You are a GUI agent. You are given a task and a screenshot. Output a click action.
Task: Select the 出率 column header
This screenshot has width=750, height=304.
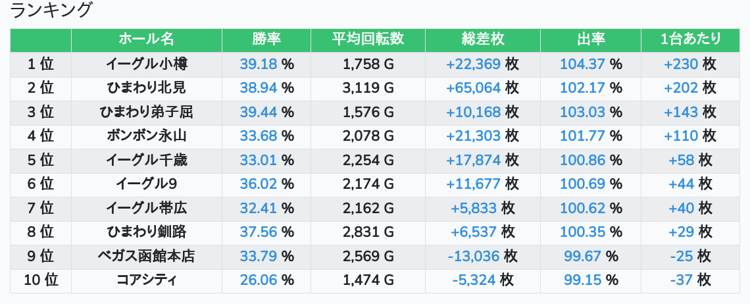coord(591,39)
